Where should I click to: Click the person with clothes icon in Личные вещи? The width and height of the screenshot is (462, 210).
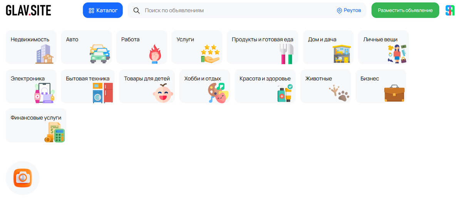coord(397,54)
